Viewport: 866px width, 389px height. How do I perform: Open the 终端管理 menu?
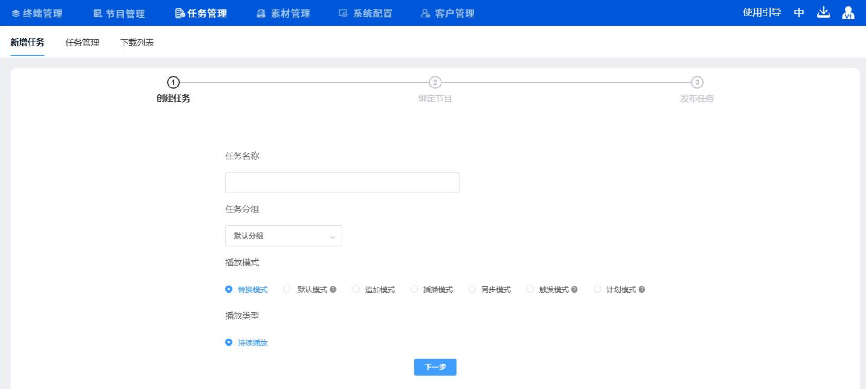tap(37, 14)
